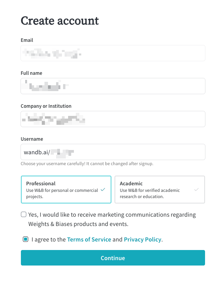Open the Terms of Service link
224x288 pixels.
coord(89,240)
